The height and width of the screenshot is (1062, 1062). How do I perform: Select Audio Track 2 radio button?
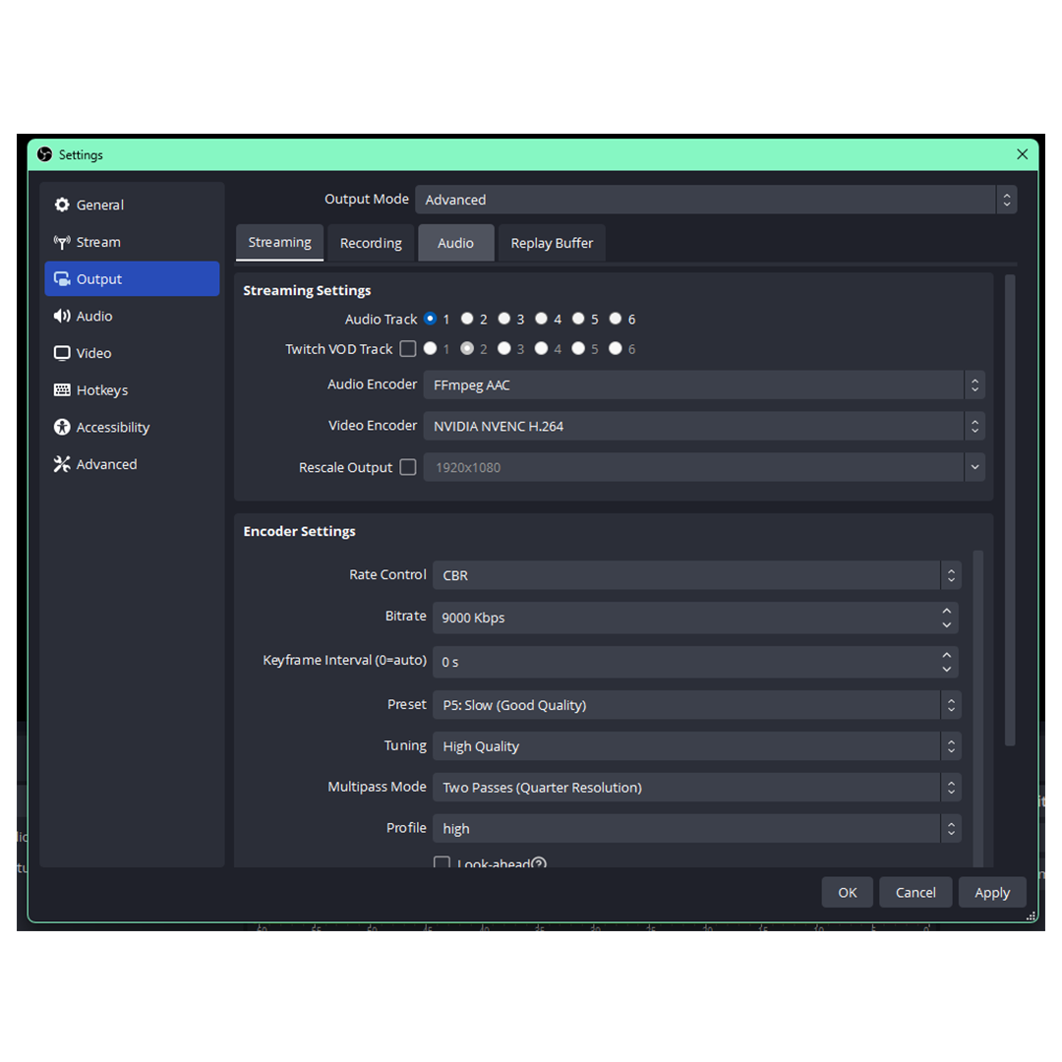coord(467,319)
